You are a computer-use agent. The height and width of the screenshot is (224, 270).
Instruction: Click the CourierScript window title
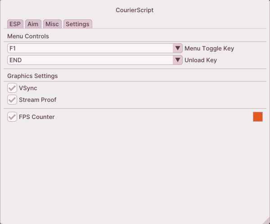tap(135, 9)
